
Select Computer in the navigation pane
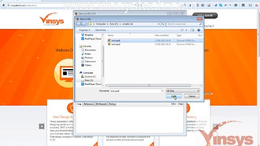[88, 73]
